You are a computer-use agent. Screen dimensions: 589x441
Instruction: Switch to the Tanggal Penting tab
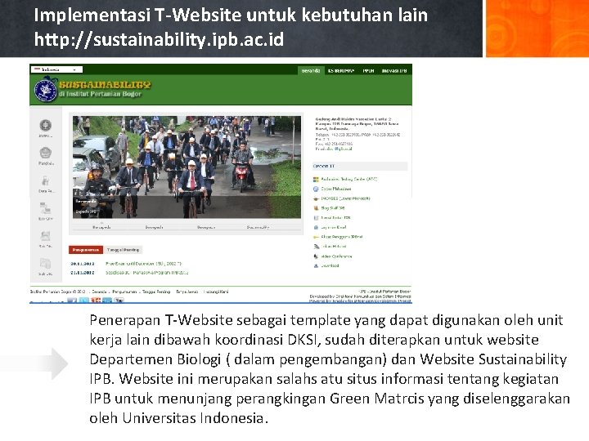tap(124, 250)
